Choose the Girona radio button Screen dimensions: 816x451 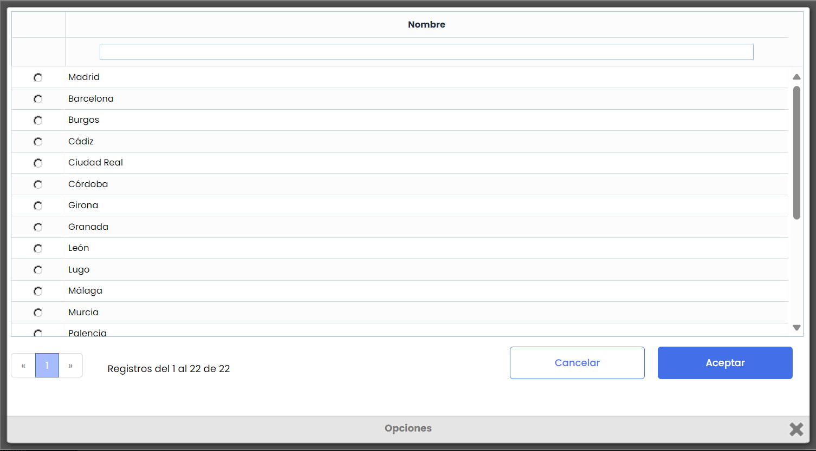[38, 205]
